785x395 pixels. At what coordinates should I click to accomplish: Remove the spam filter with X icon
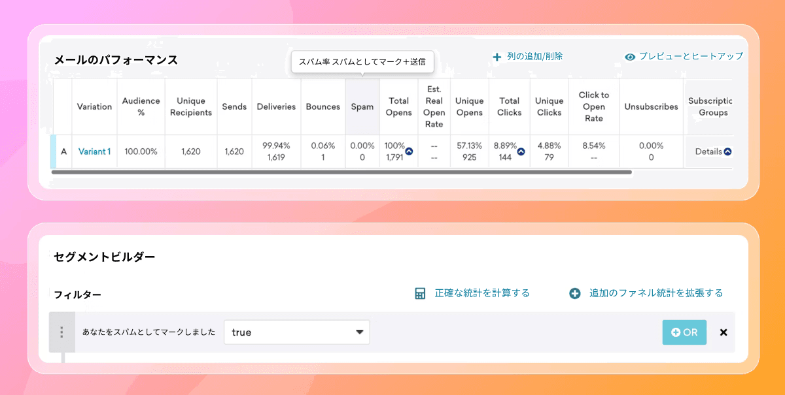tap(724, 332)
